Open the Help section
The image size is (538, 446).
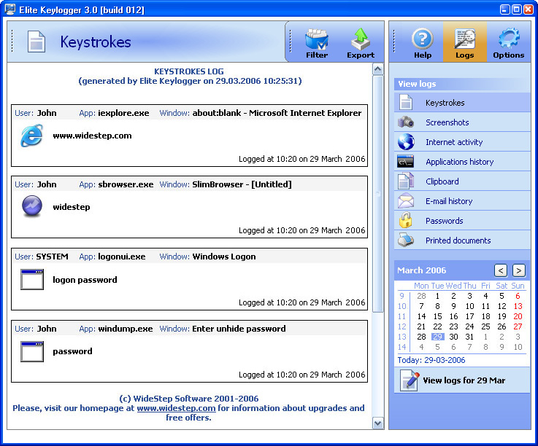click(x=423, y=42)
